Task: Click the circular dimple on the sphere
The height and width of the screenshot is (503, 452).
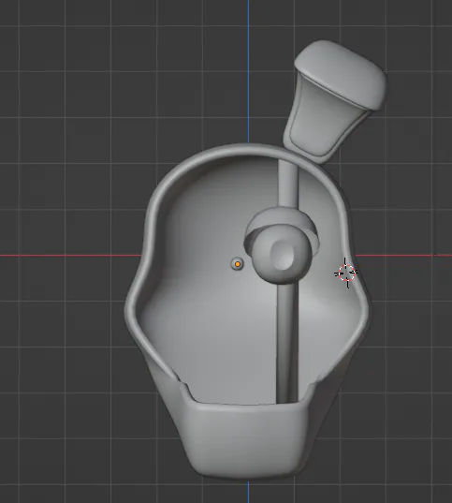Action: pos(283,256)
